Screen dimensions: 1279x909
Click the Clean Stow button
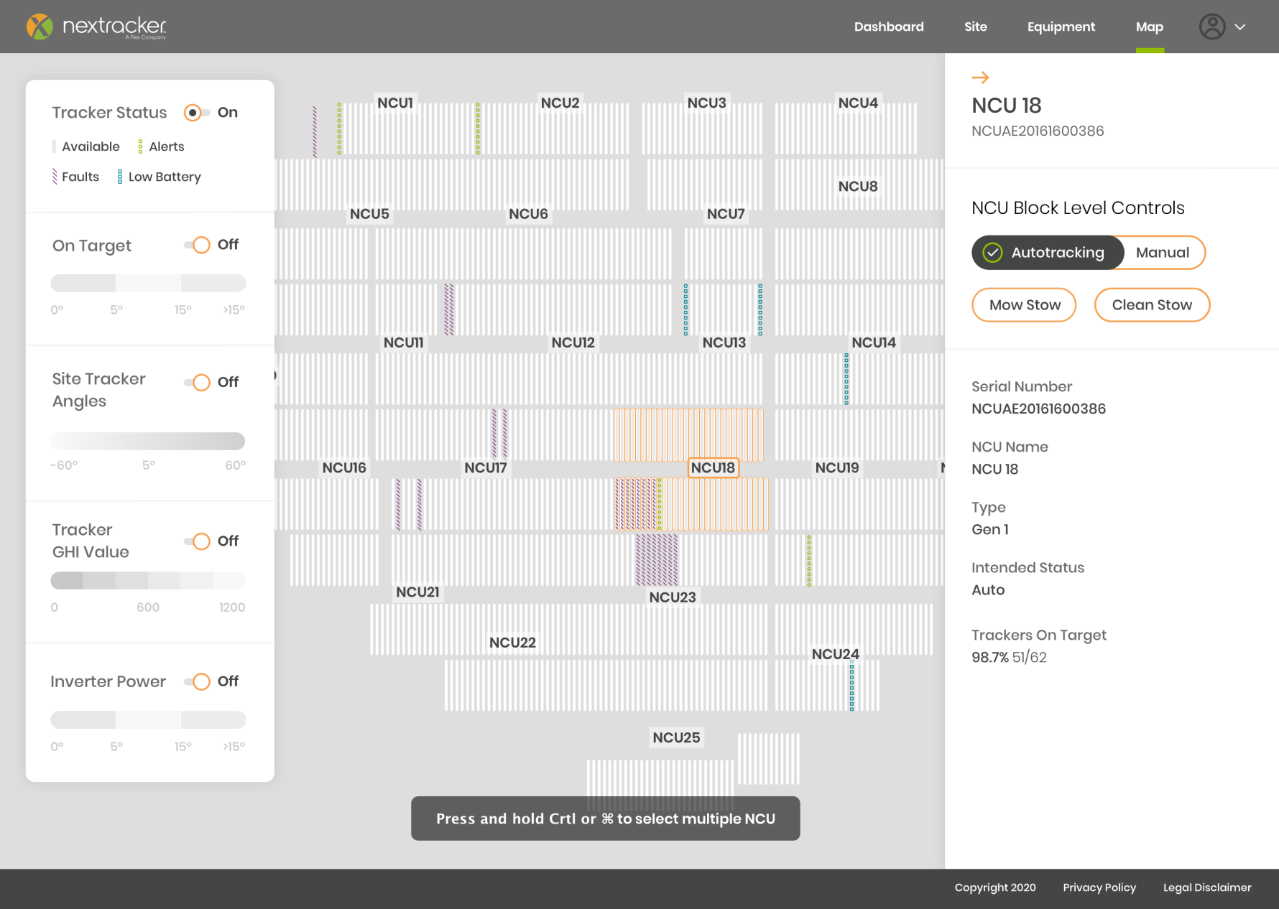(1152, 305)
